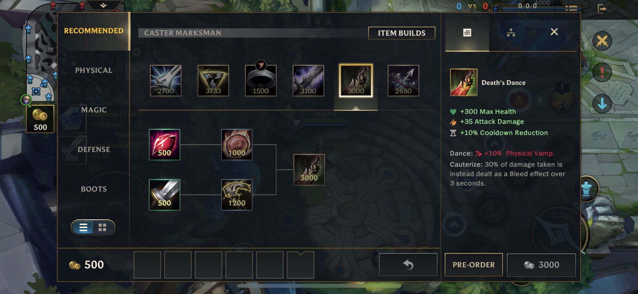The width and height of the screenshot is (638, 294).
Task: Collapse the Death's Dance build path arrow
Action: tap(356, 108)
